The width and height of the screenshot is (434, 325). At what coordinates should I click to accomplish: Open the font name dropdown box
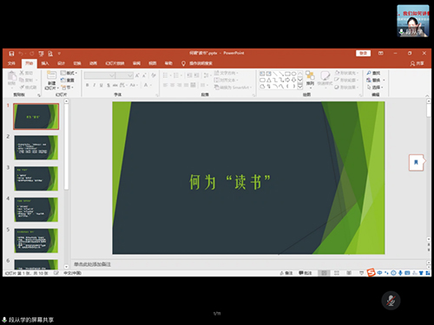pos(100,75)
